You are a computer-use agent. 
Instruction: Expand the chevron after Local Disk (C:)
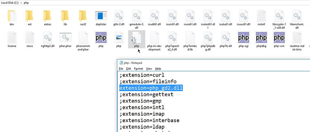point(21,3)
